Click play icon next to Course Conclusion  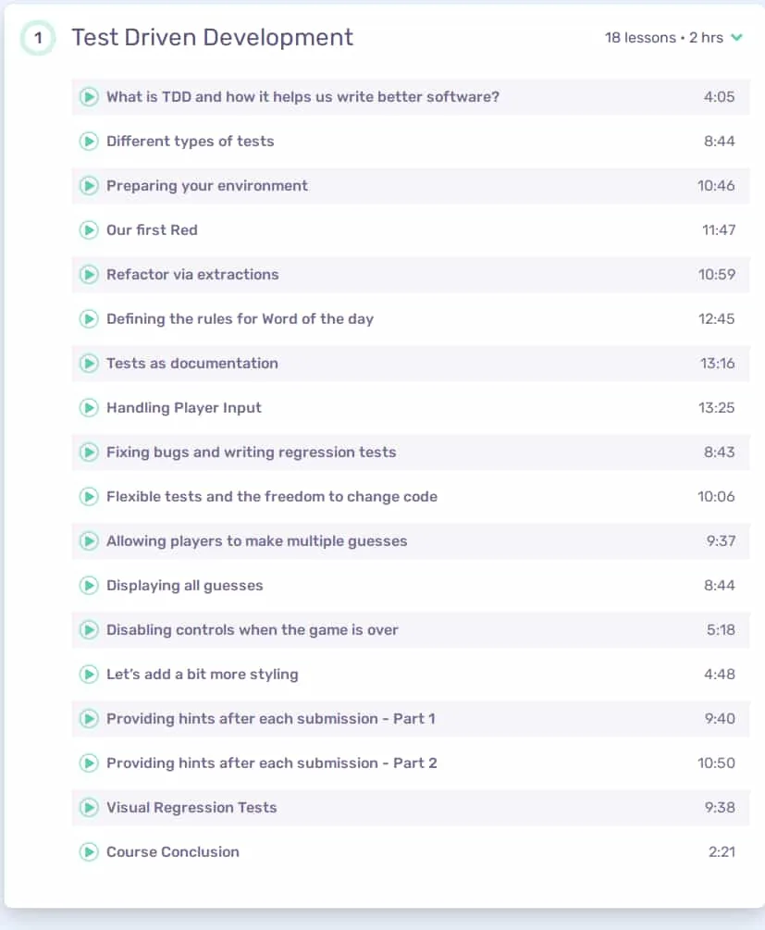(89, 851)
